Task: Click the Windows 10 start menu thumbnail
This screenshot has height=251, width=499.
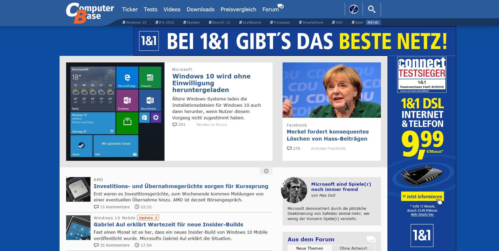Action: tap(115, 111)
